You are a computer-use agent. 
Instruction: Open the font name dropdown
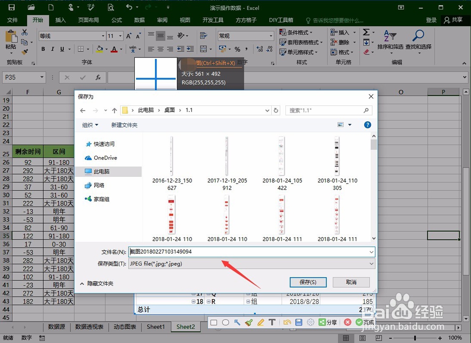pos(103,36)
